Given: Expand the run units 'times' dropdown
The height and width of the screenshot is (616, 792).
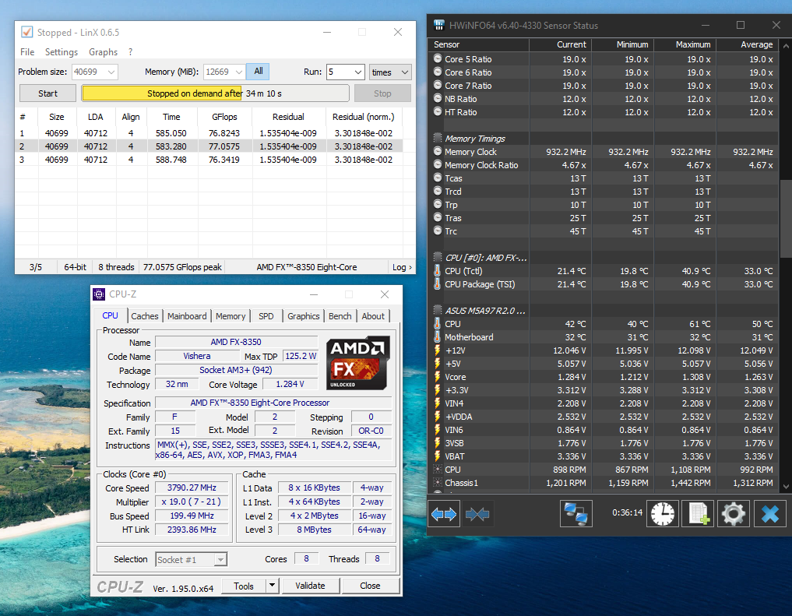Looking at the screenshot, I should pos(390,72).
